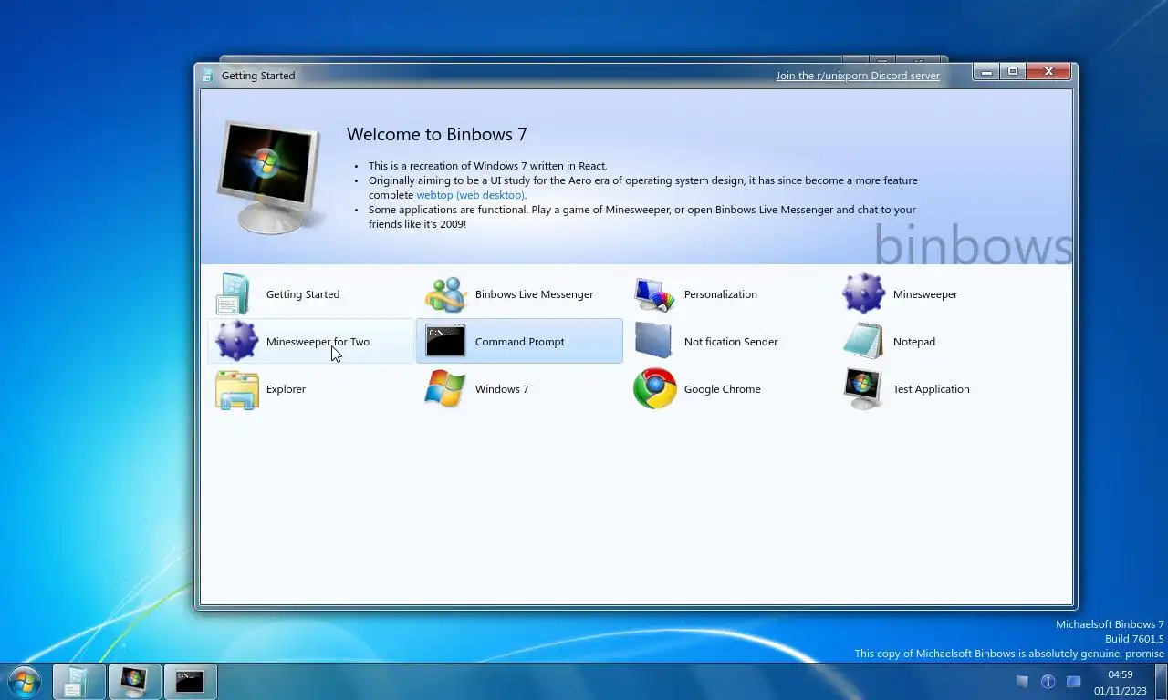The width and height of the screenshot is (1168, 700).
Task: Select Getting Started taskbar button
Action: tap(79, 682)
